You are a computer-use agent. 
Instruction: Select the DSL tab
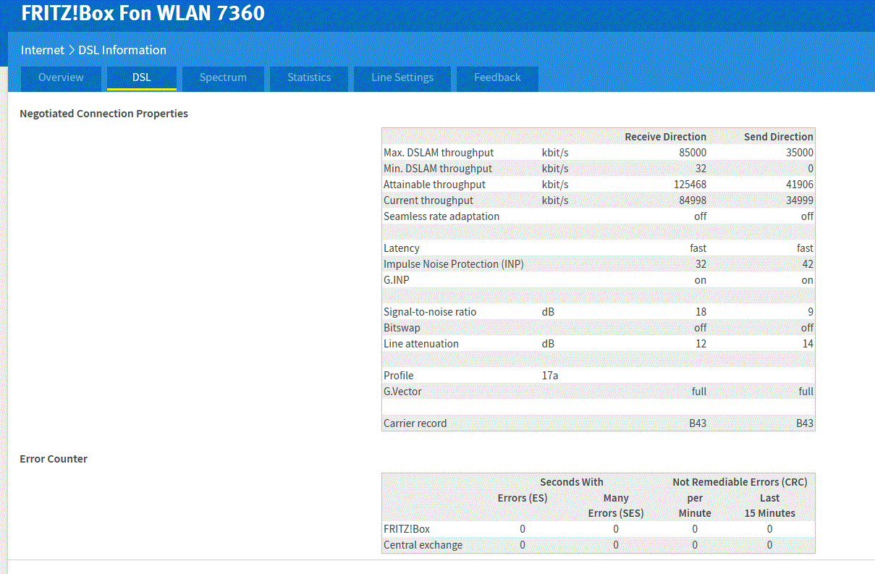point(142,77)
